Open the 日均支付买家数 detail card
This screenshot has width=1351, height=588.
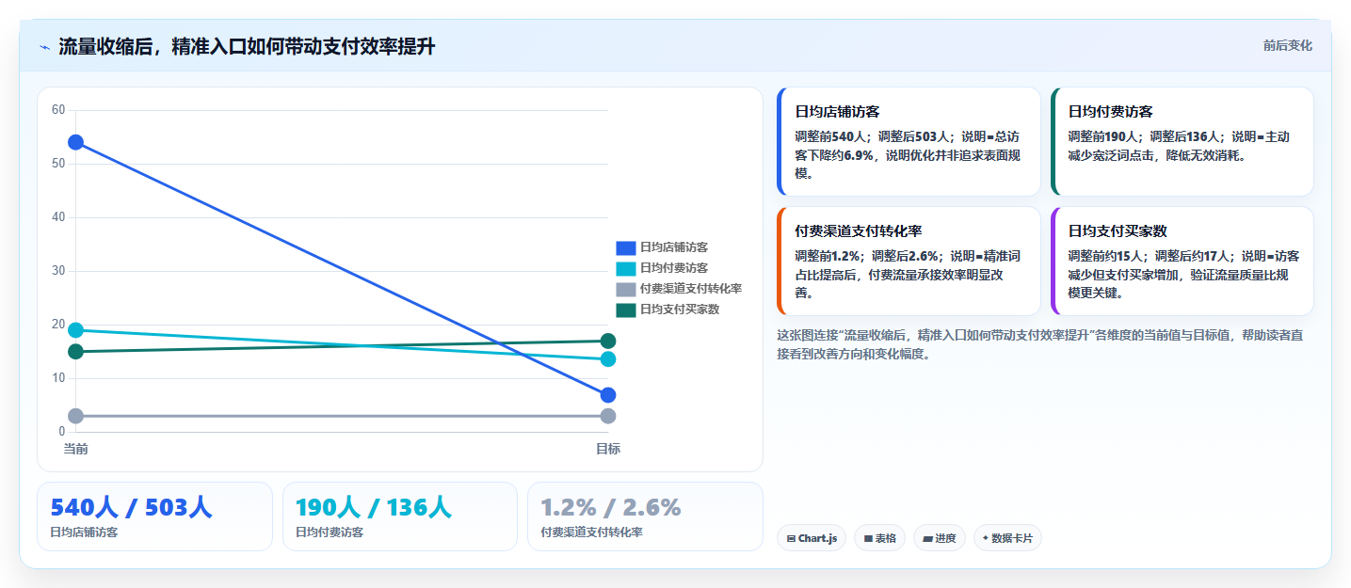coord(1182,261)
